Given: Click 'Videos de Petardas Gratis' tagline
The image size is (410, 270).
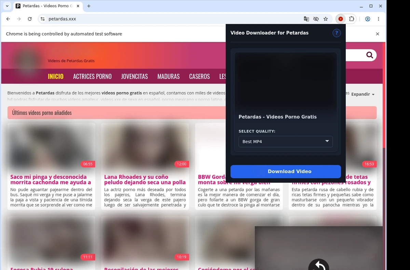Looking at the screenshot, I should click(71, 61).
